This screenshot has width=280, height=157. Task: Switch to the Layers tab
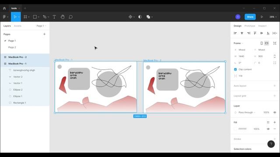(x=7, y=26)
